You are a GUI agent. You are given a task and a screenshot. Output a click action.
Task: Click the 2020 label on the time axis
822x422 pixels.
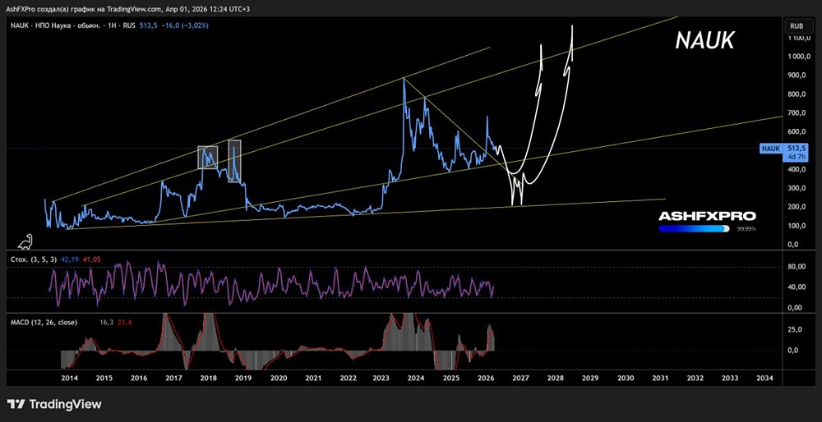pos(278,378)
